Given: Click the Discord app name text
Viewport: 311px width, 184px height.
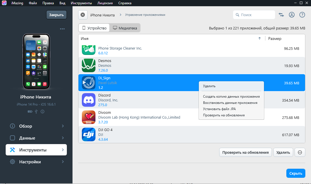Looking at the screenshot, I should [104, 95].
